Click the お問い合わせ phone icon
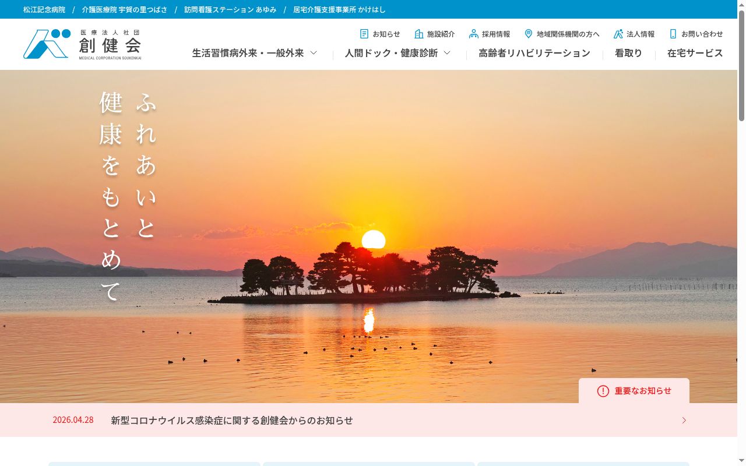Viewport: 746px width, 466px height. point(673,34)
